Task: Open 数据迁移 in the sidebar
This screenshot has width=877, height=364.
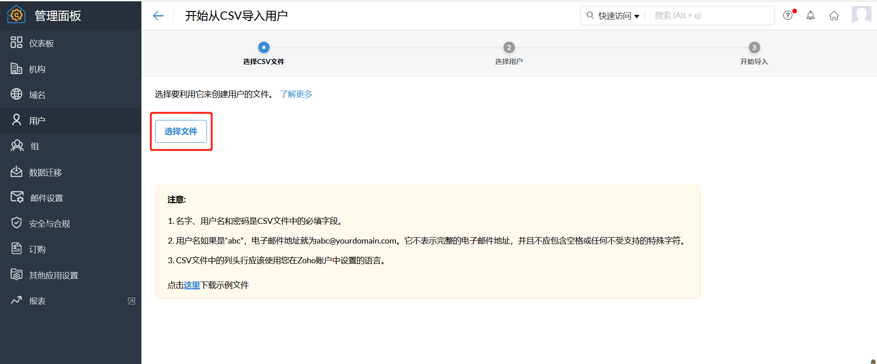Action: click(45, 173)
